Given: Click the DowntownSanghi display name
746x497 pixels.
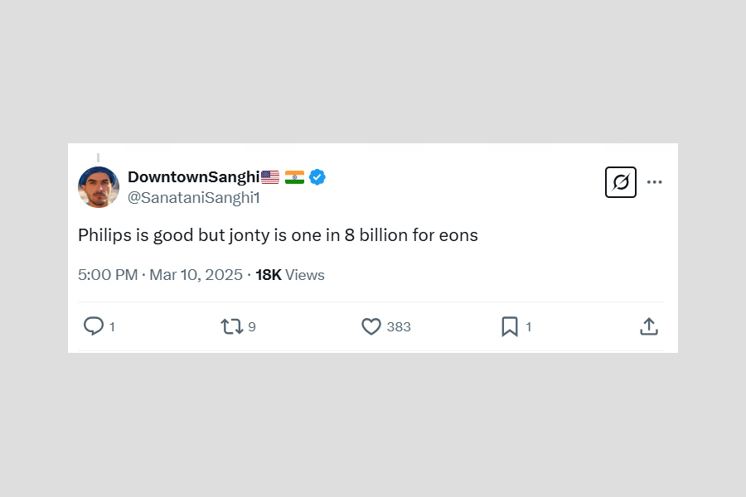Looking at the screenshot, I should click(x=193, y=176).
